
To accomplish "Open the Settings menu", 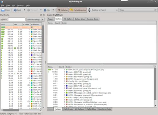I will [20, 5].
